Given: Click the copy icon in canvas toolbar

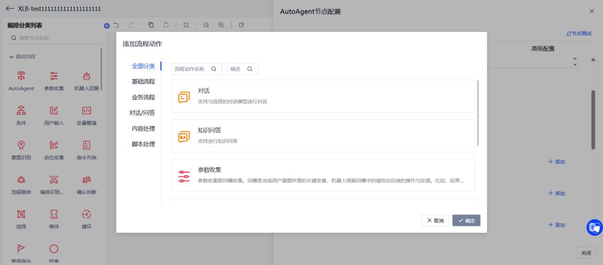Looking at the screenshot, I should coord(151,25).
